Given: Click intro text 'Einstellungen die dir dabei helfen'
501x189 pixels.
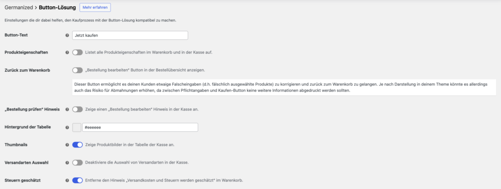Looking at the screenshot, I should (x=91, y=21).
